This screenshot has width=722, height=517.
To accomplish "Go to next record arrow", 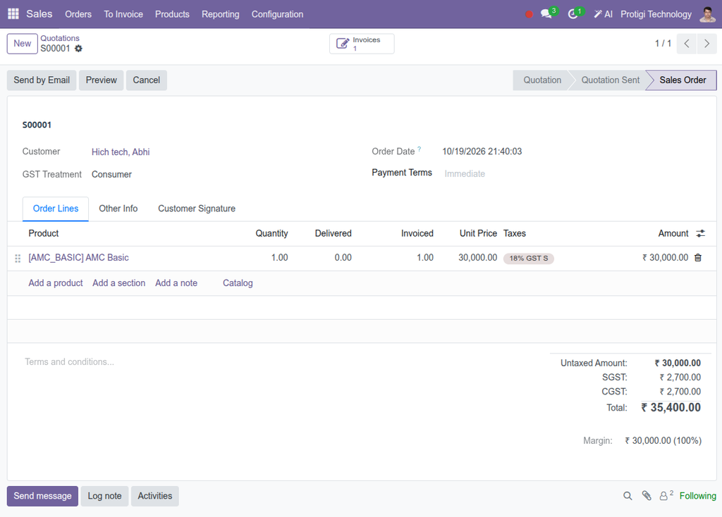I will tap(706, 44).
